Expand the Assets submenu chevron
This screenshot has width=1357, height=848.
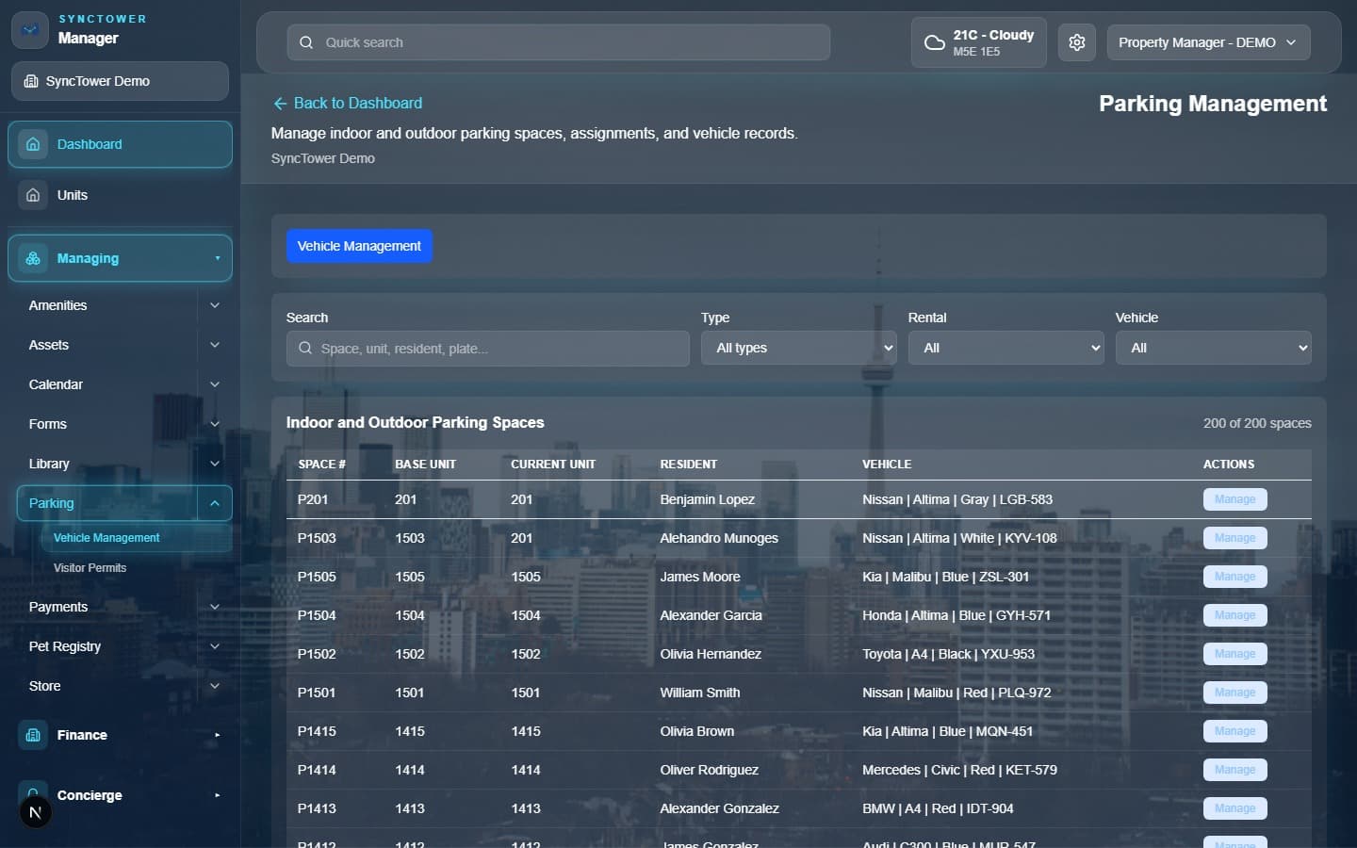(215, 345)
